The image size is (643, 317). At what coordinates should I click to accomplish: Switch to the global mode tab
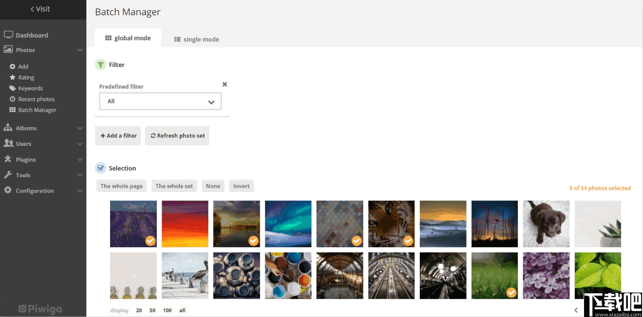(x=128, y=38)
